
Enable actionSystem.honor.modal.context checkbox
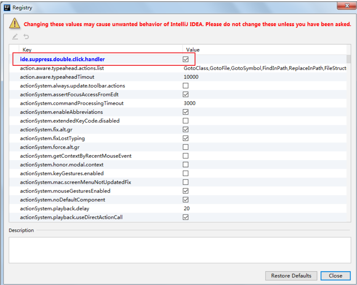pyautogui.click(x=186, y=164)
